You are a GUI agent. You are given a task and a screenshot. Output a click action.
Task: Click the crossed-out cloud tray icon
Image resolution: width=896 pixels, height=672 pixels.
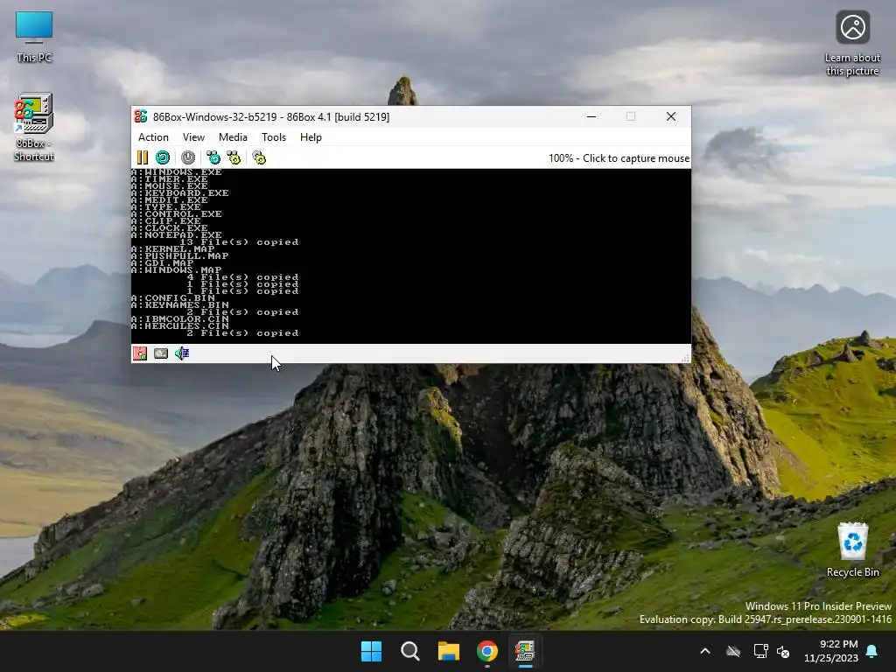pos(733,651)
